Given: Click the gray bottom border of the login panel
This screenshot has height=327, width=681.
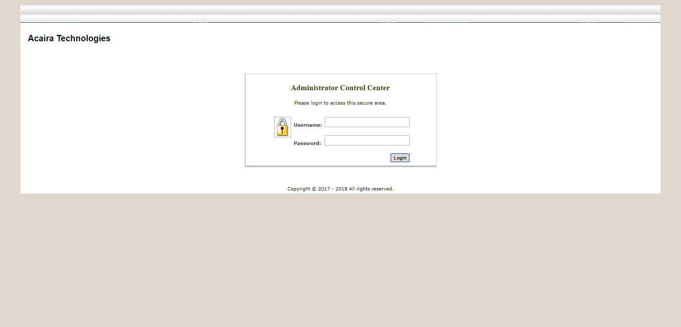Looking at the screenshot, I should click(x=340, y=166).
